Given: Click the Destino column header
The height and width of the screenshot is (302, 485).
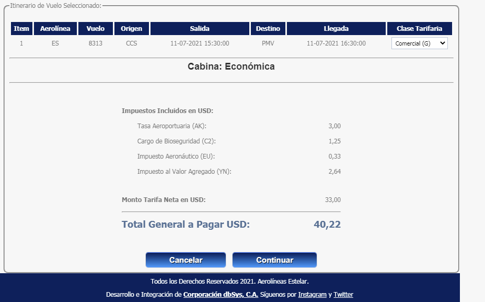Looking at the screenshot, I should point(268,28).
